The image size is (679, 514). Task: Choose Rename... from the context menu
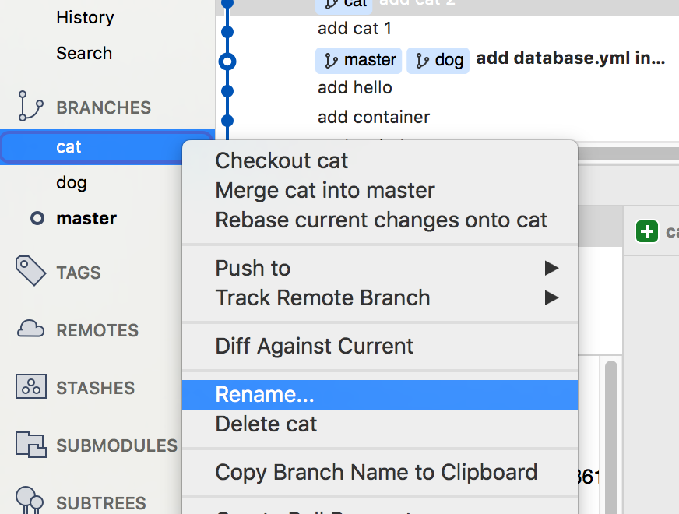265,395
